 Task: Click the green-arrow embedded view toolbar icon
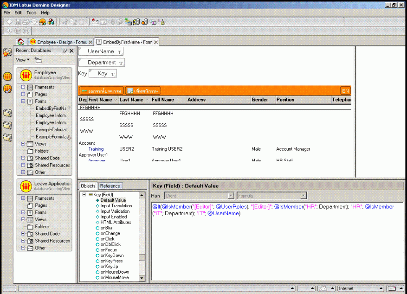(128, 22)
